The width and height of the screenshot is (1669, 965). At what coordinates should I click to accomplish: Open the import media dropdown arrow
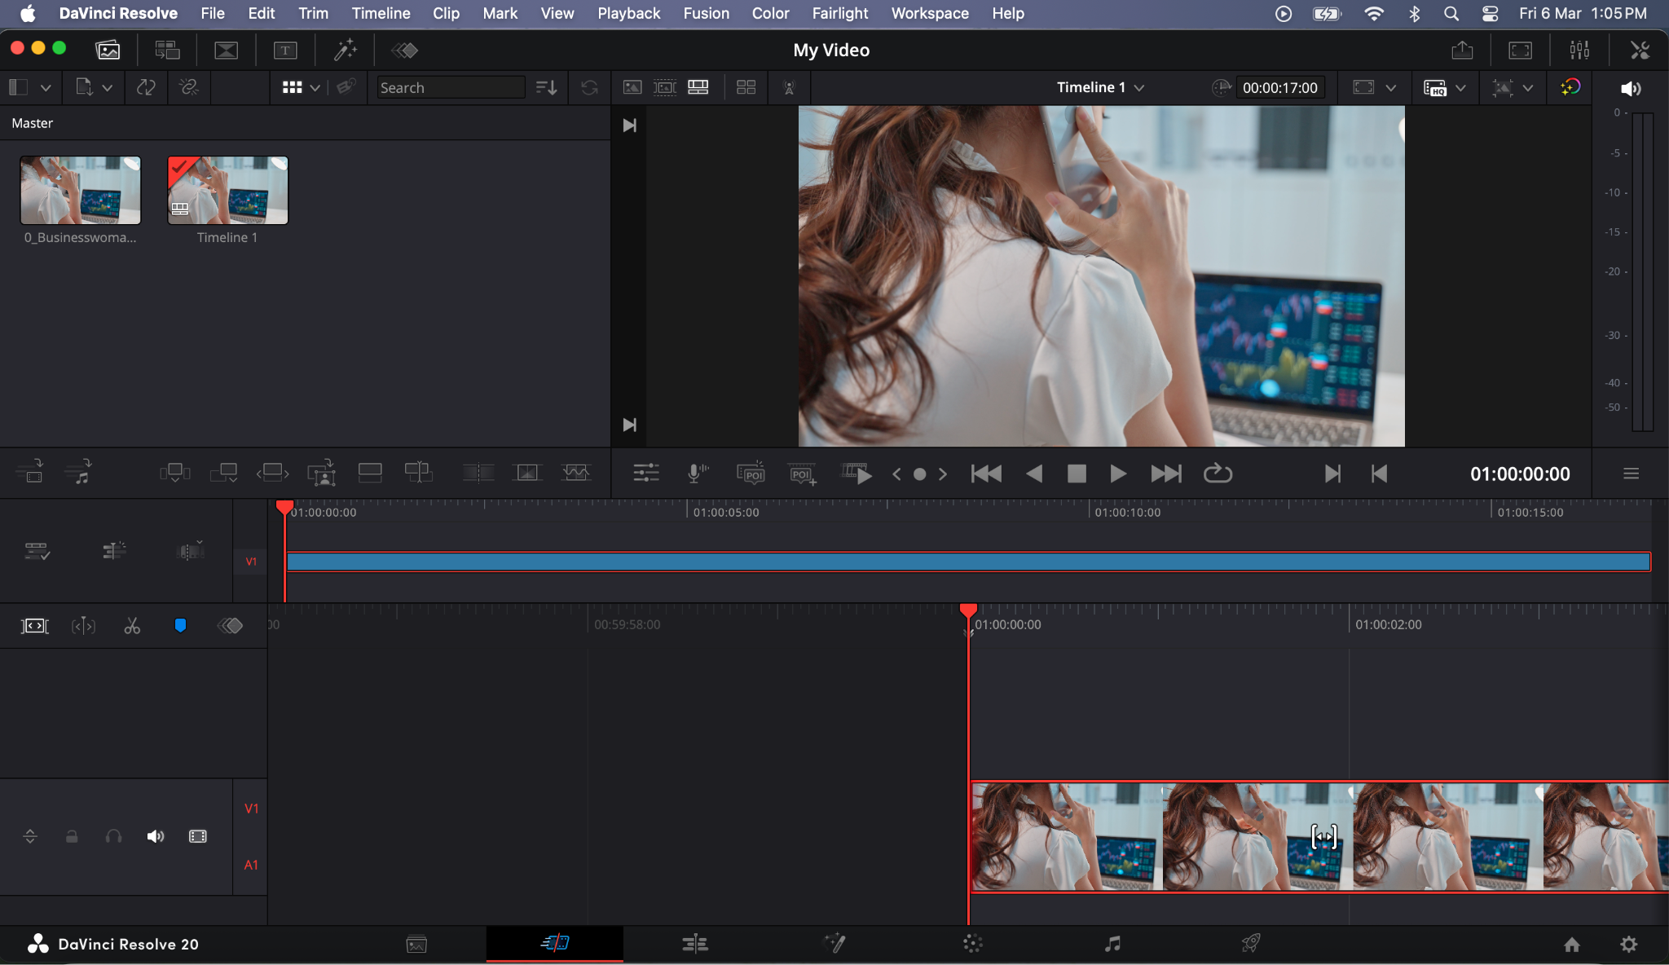point(107,87)
